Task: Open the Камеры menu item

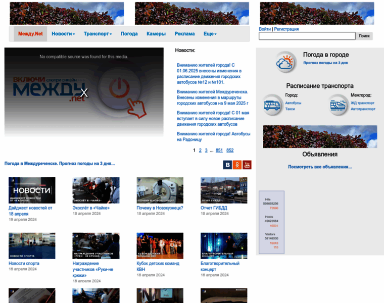Action: pyautogui.click(x=156, y=34)
